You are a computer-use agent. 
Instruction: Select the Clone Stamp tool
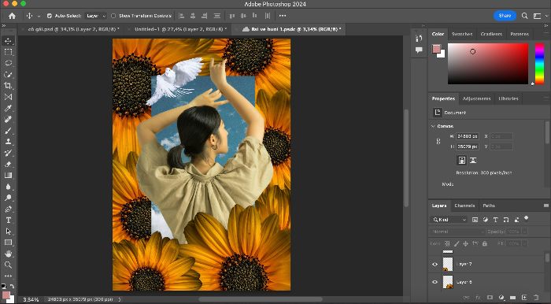pos(8,142)
